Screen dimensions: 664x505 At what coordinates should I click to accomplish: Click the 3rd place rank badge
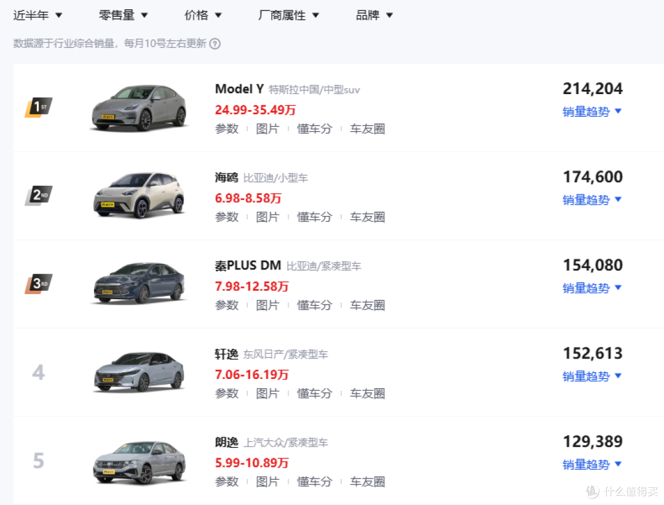(39, 284)
